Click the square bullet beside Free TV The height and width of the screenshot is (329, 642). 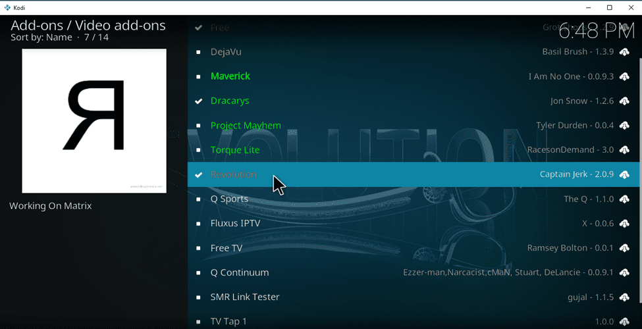(x=199, y=248)
